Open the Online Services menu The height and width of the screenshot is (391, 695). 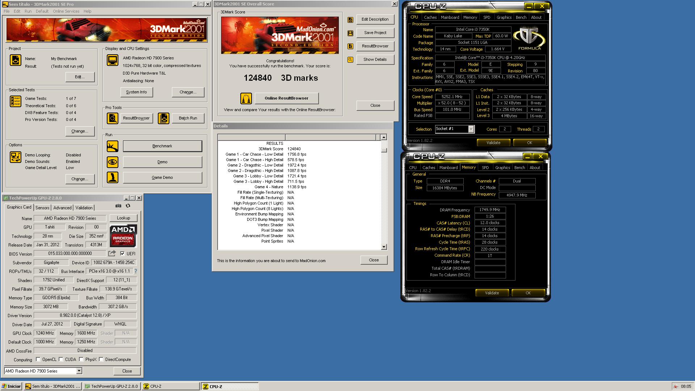click(66, 11)
